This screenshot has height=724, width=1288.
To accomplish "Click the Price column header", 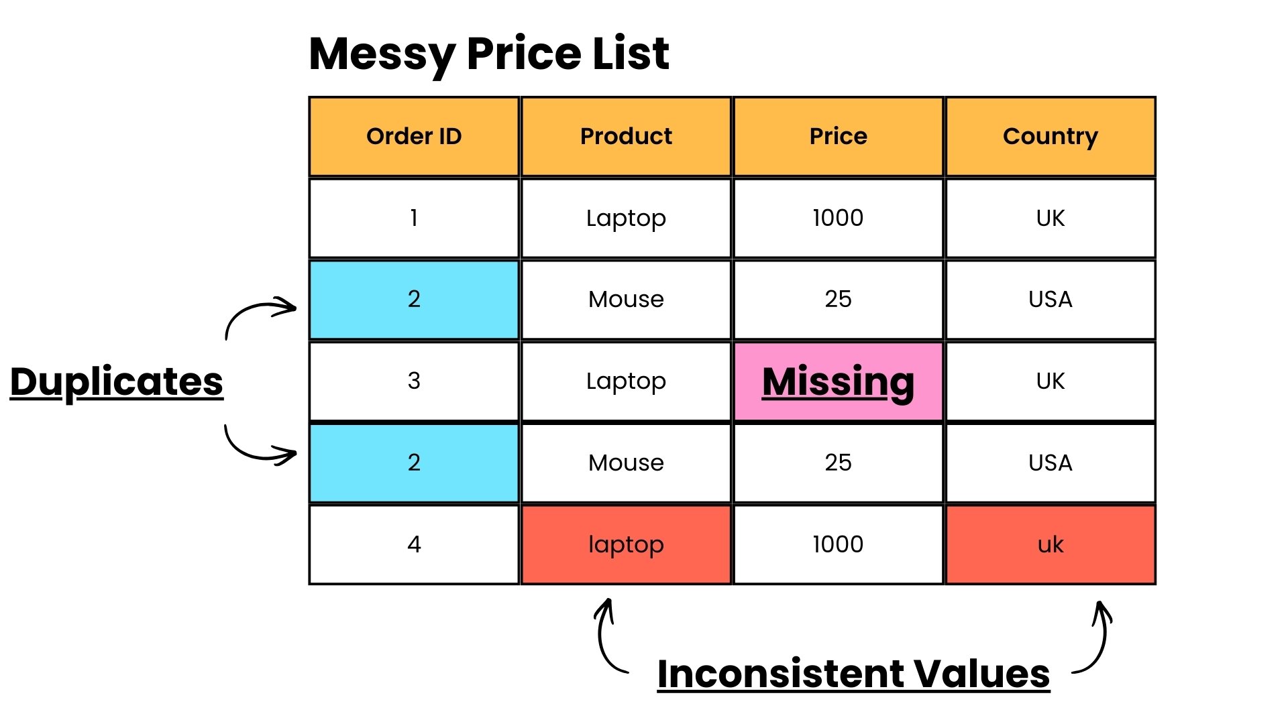I will click(838, 137).
